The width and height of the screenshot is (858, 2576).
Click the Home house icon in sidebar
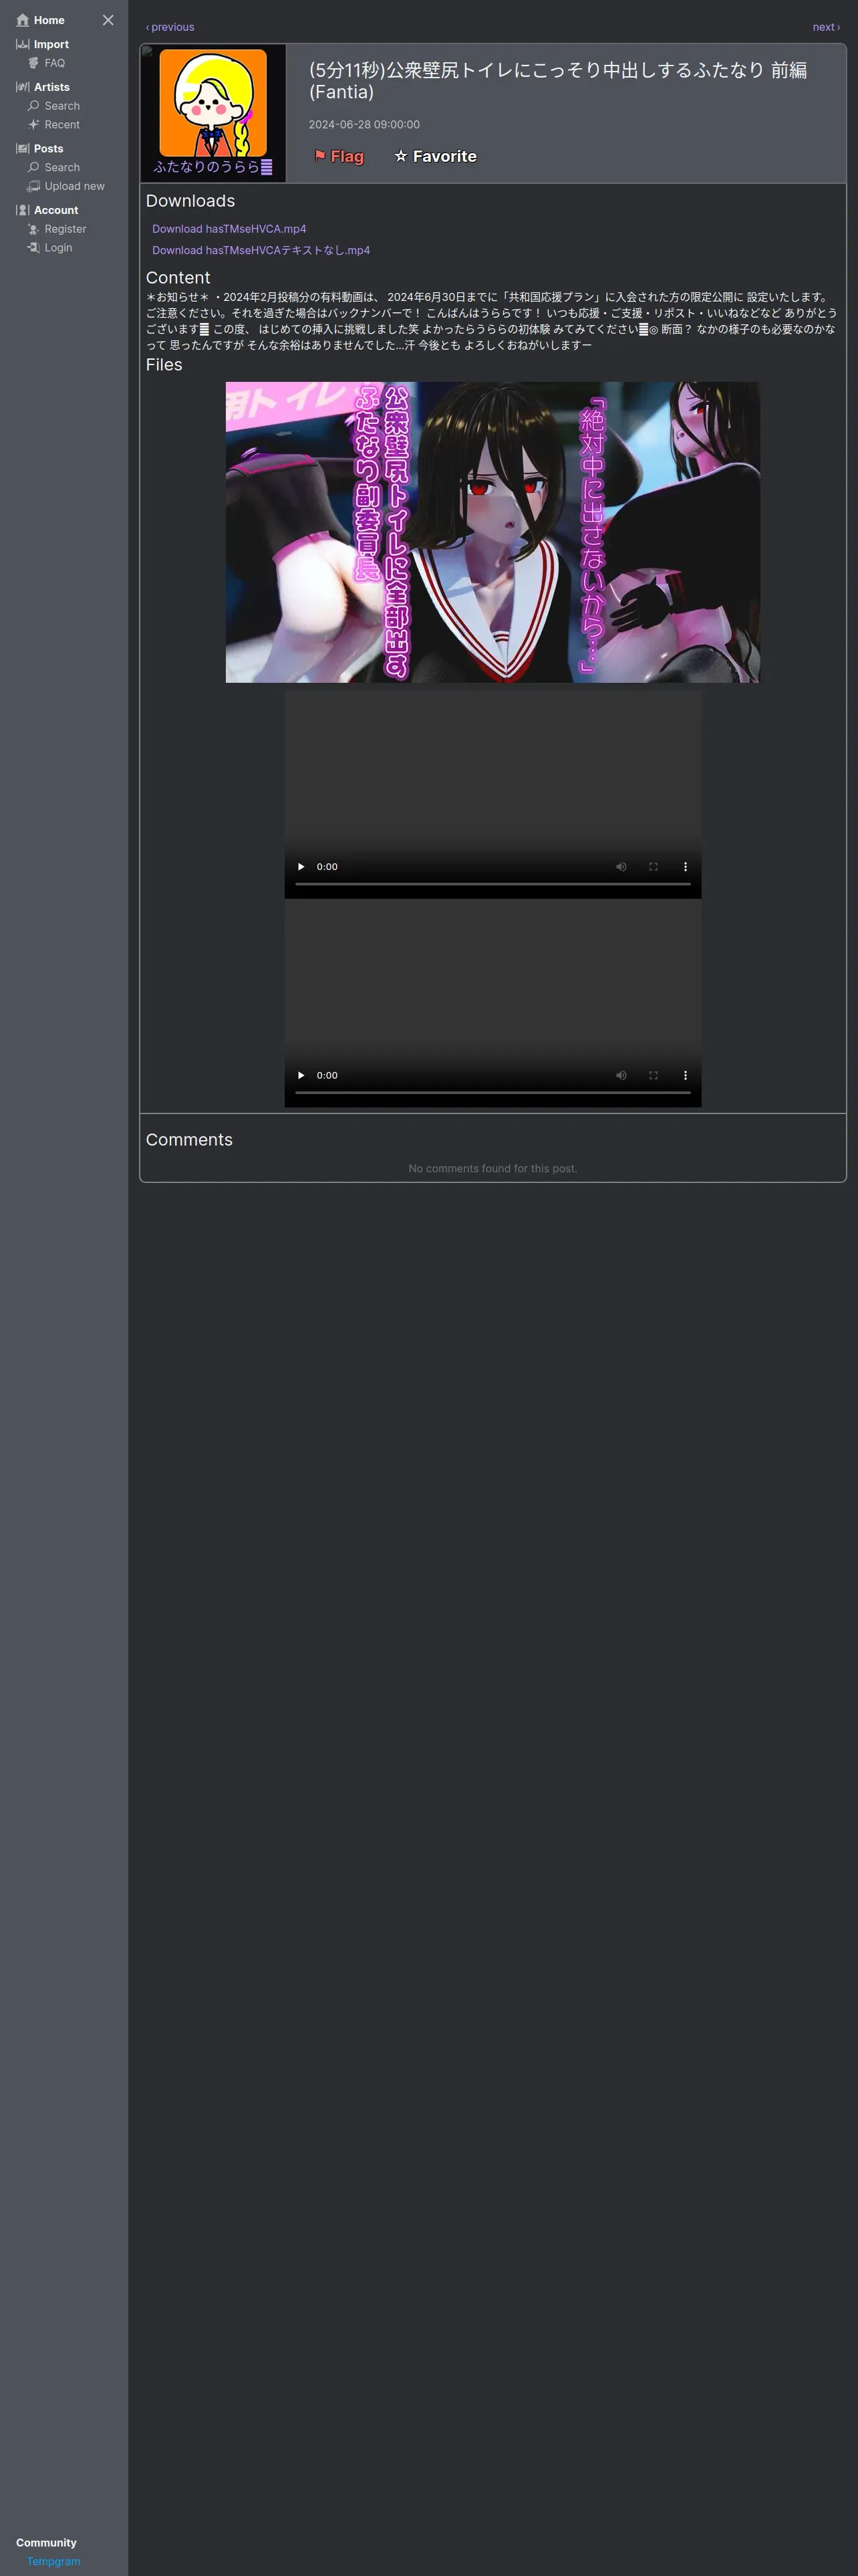[x=23, y=20]
